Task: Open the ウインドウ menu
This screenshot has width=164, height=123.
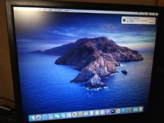Action: click(x=58, y=10)
